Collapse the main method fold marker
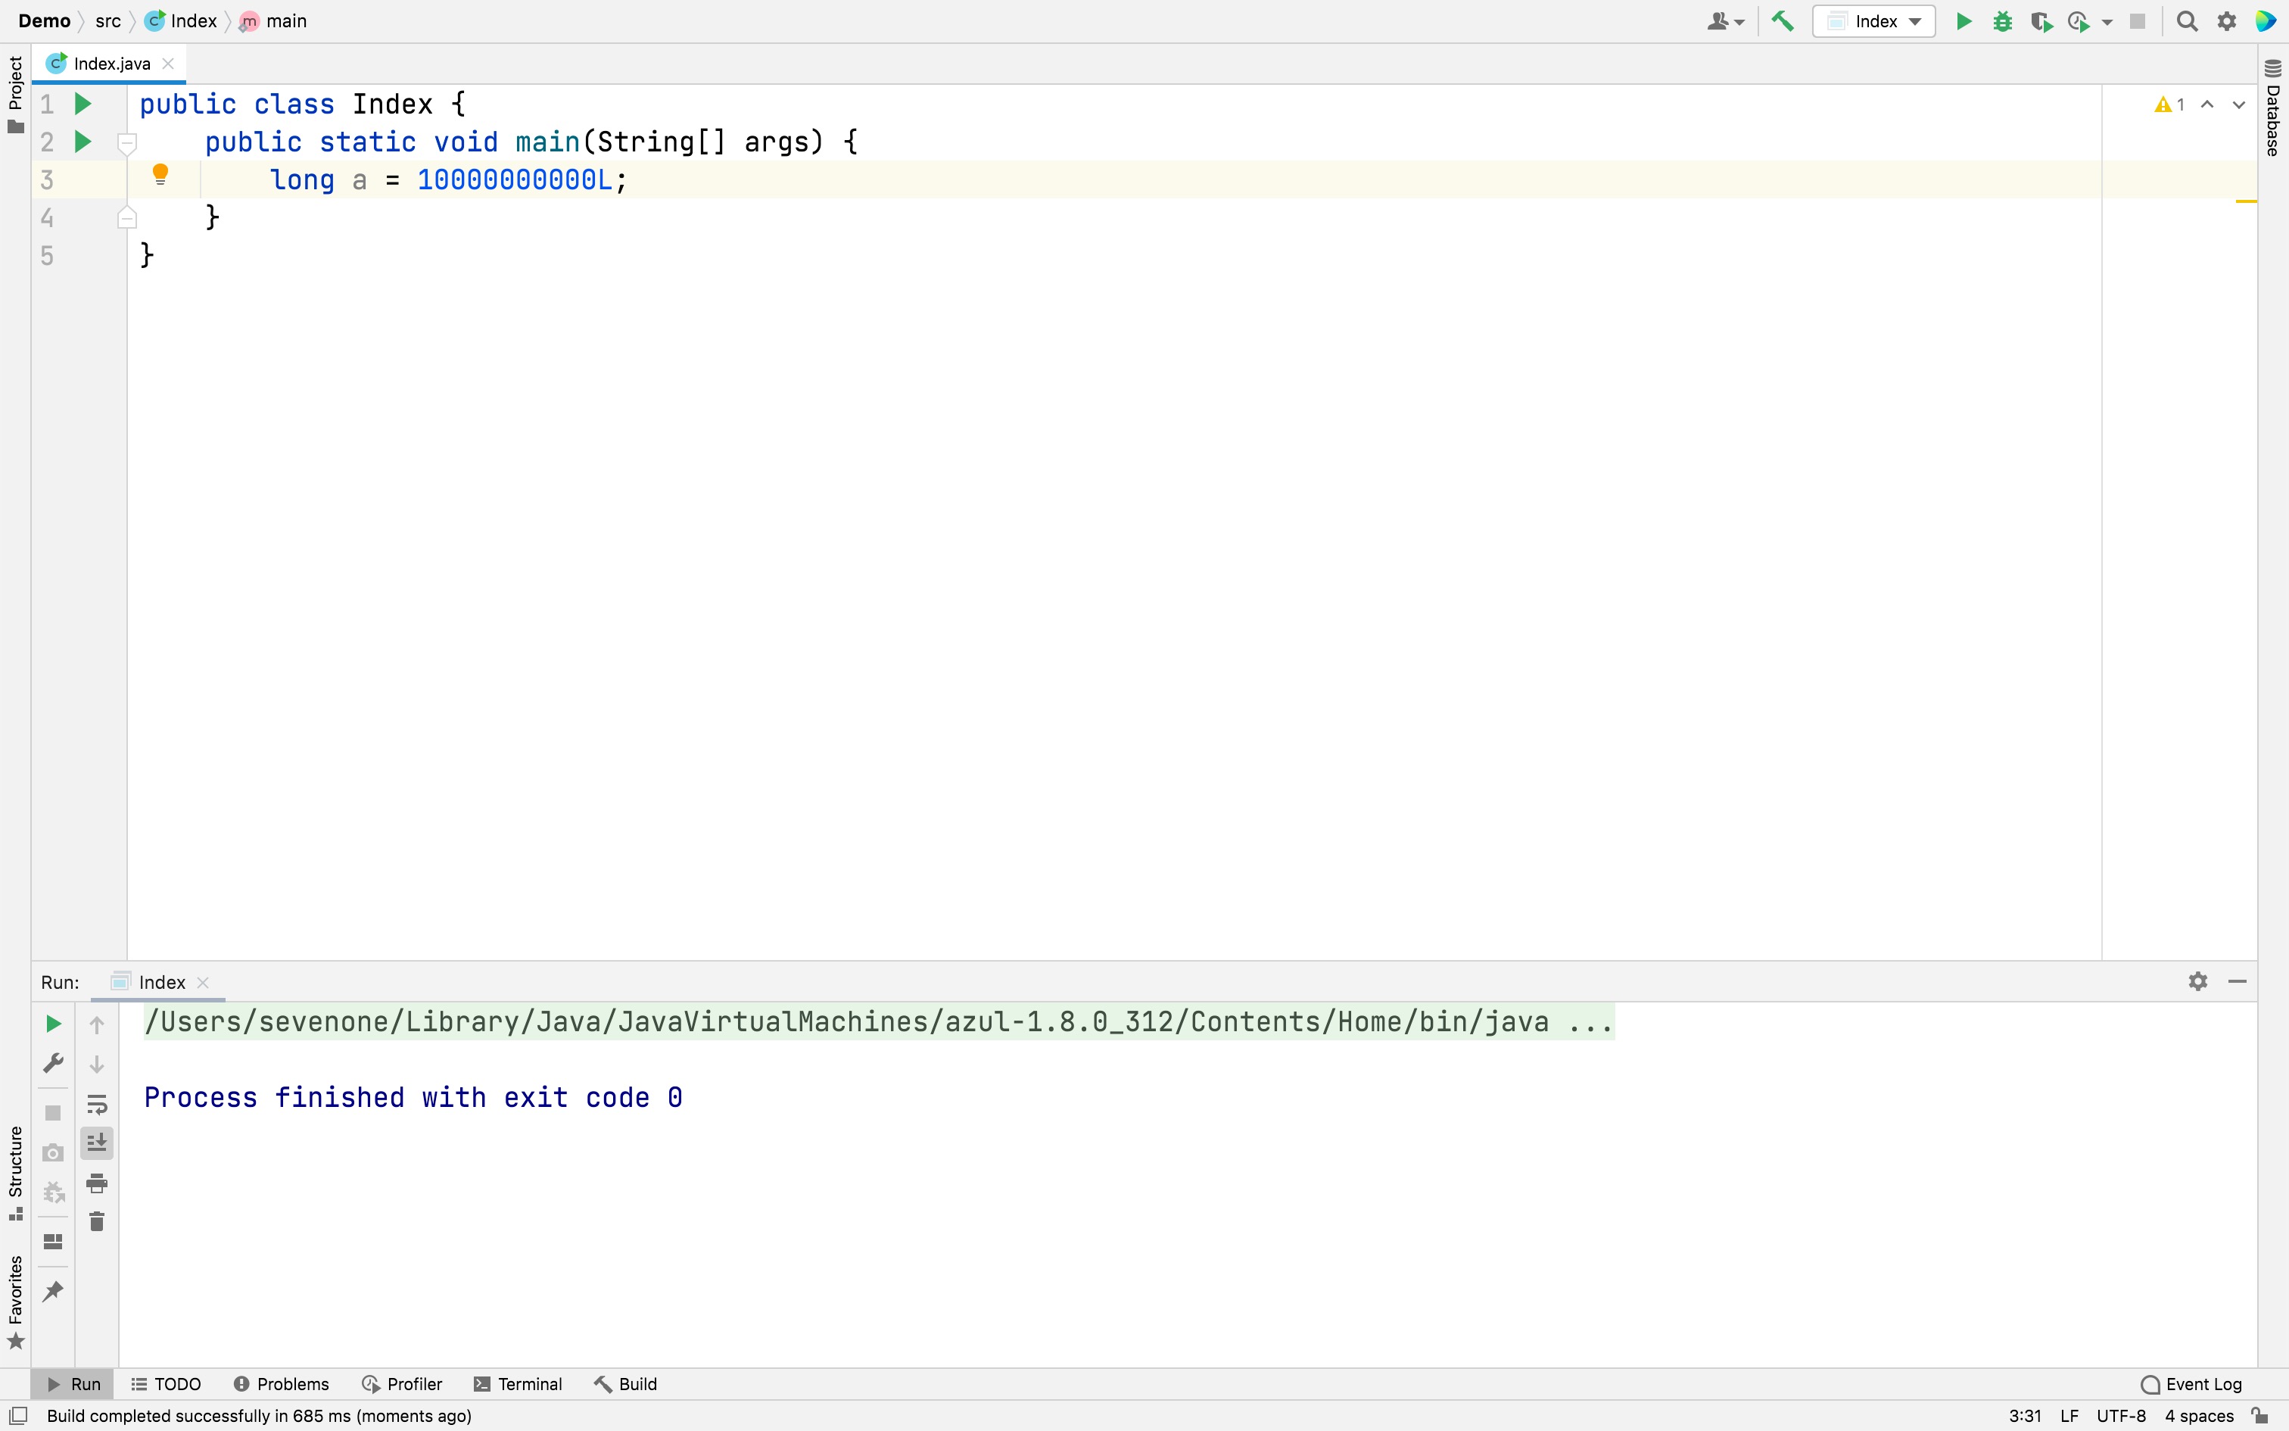The image size is (2289, 1431). tap(126, 143)
